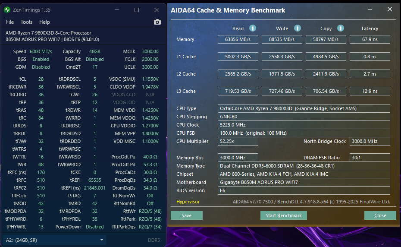Expand the A2: (24GB, SR) module dropdown
The height and width of the screenshot is (247, 401).
pos(54,240)
